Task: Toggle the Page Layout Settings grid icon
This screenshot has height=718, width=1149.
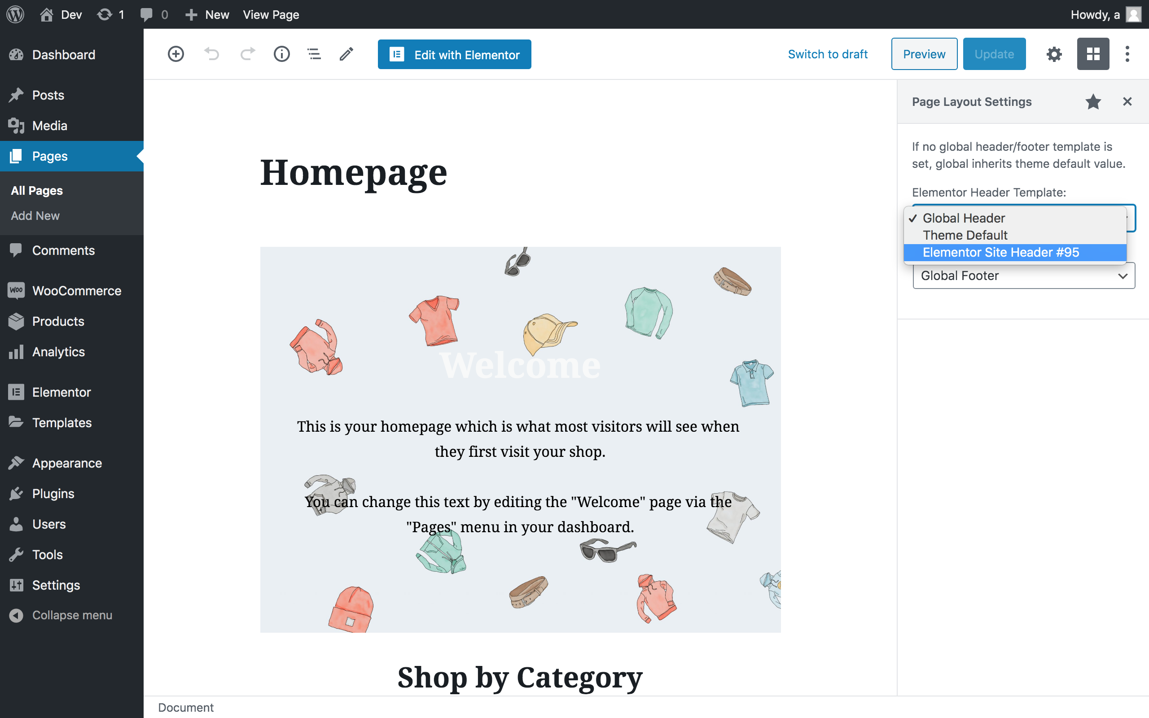Action: point(1093,54)
